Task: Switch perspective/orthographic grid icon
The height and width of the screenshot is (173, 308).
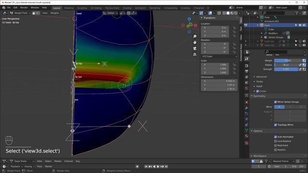Action: pyautogui.click(x=194, y=54)
